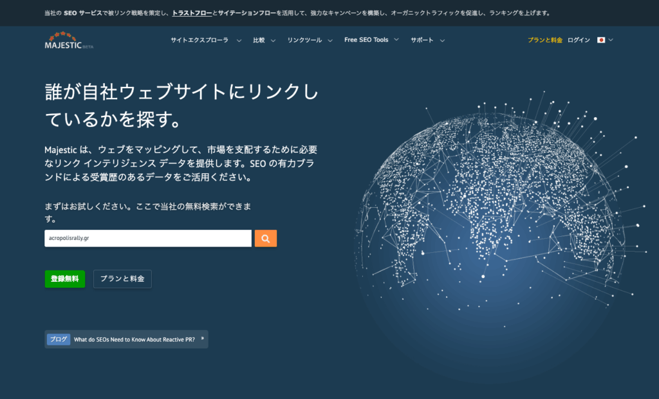This screenshot has width=659, height=399.
Task: Click the Majestic logo
Action: tap(69, 41)
